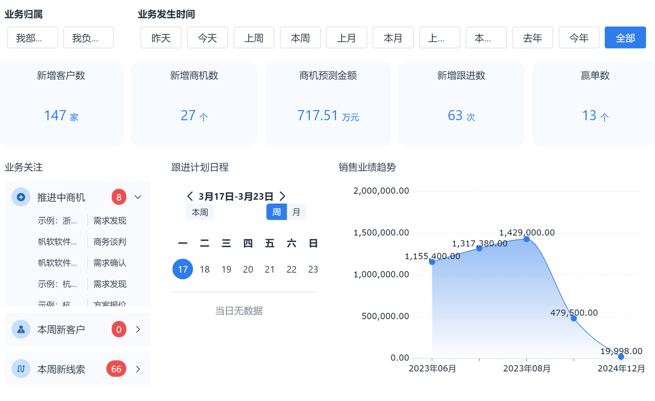This screenshot has height=401, width=655.
Task: Click the red badge 66 on 本周新线索
Action: [x=116, y=369]
